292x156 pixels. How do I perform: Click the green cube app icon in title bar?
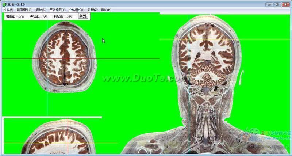tap(4, 4)
